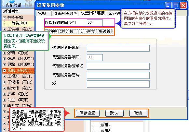Click the 保存设置 button
The image size is (189, 132).
click(88, 113)
